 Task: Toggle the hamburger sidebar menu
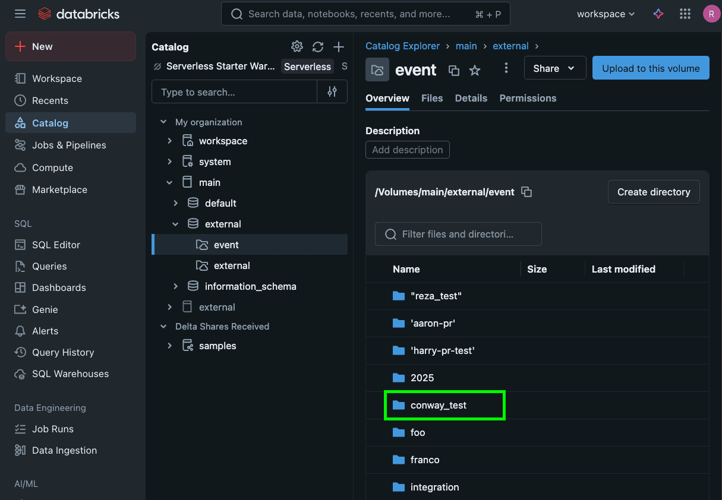[x=20, y=14]
